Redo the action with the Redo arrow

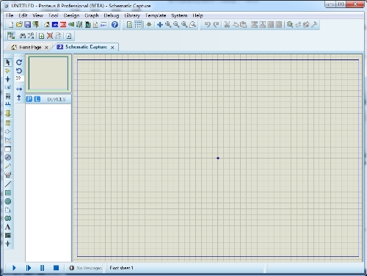[x=216, y=25]
